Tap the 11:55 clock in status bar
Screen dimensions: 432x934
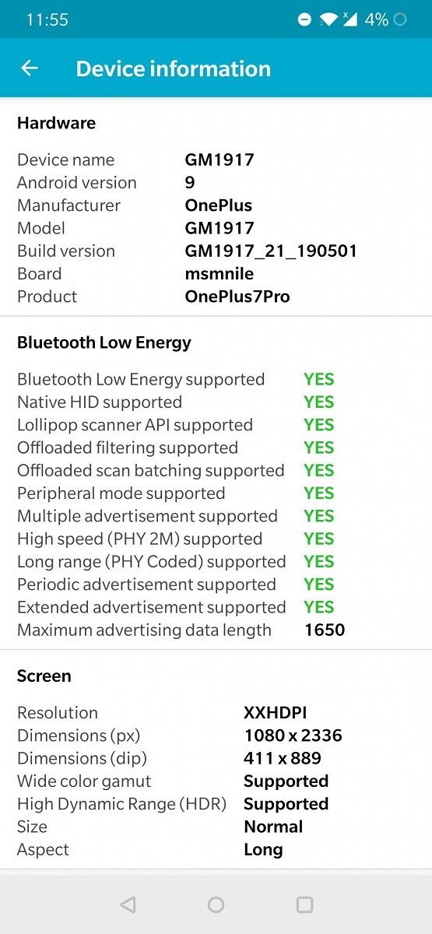pyautogui.click(x=47, y=19)
